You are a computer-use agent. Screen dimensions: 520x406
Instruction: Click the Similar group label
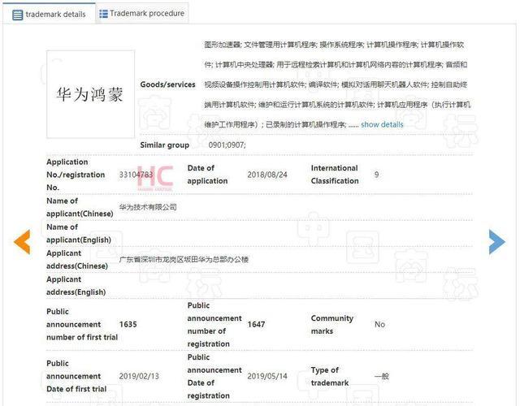tap(164, 145)
